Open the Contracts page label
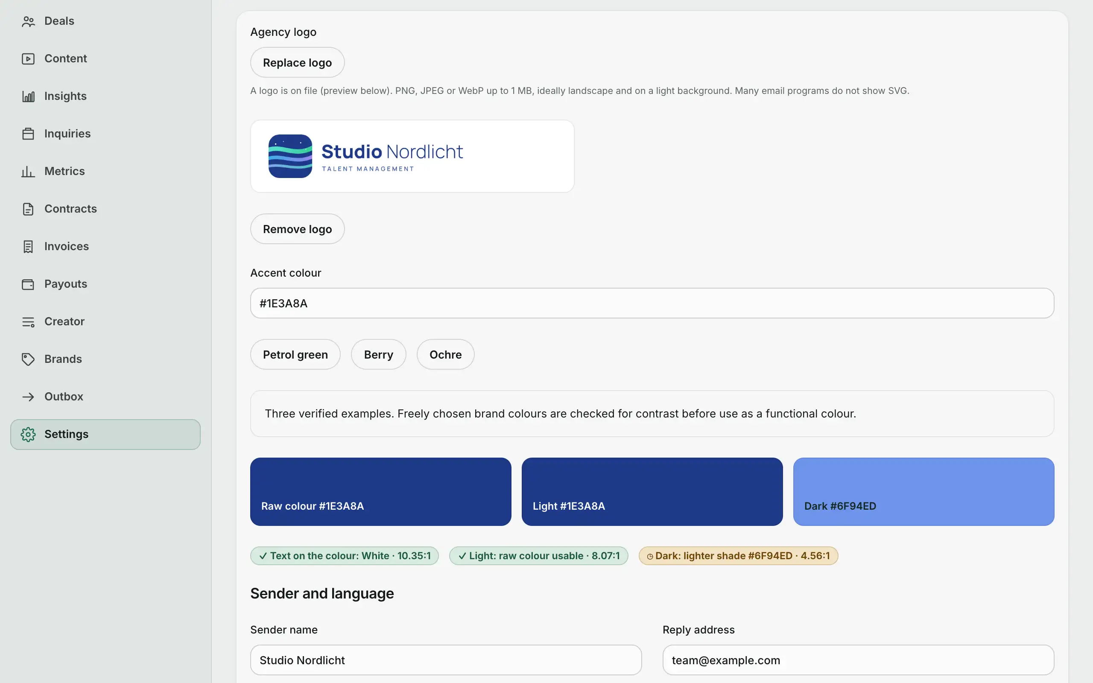The height and width of the screenshot is (683, 1093). pyautogui.click(x=70, y=209)
